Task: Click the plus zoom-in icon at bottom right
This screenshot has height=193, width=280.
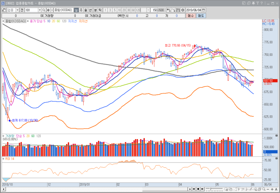Action: tap(272, 189)
